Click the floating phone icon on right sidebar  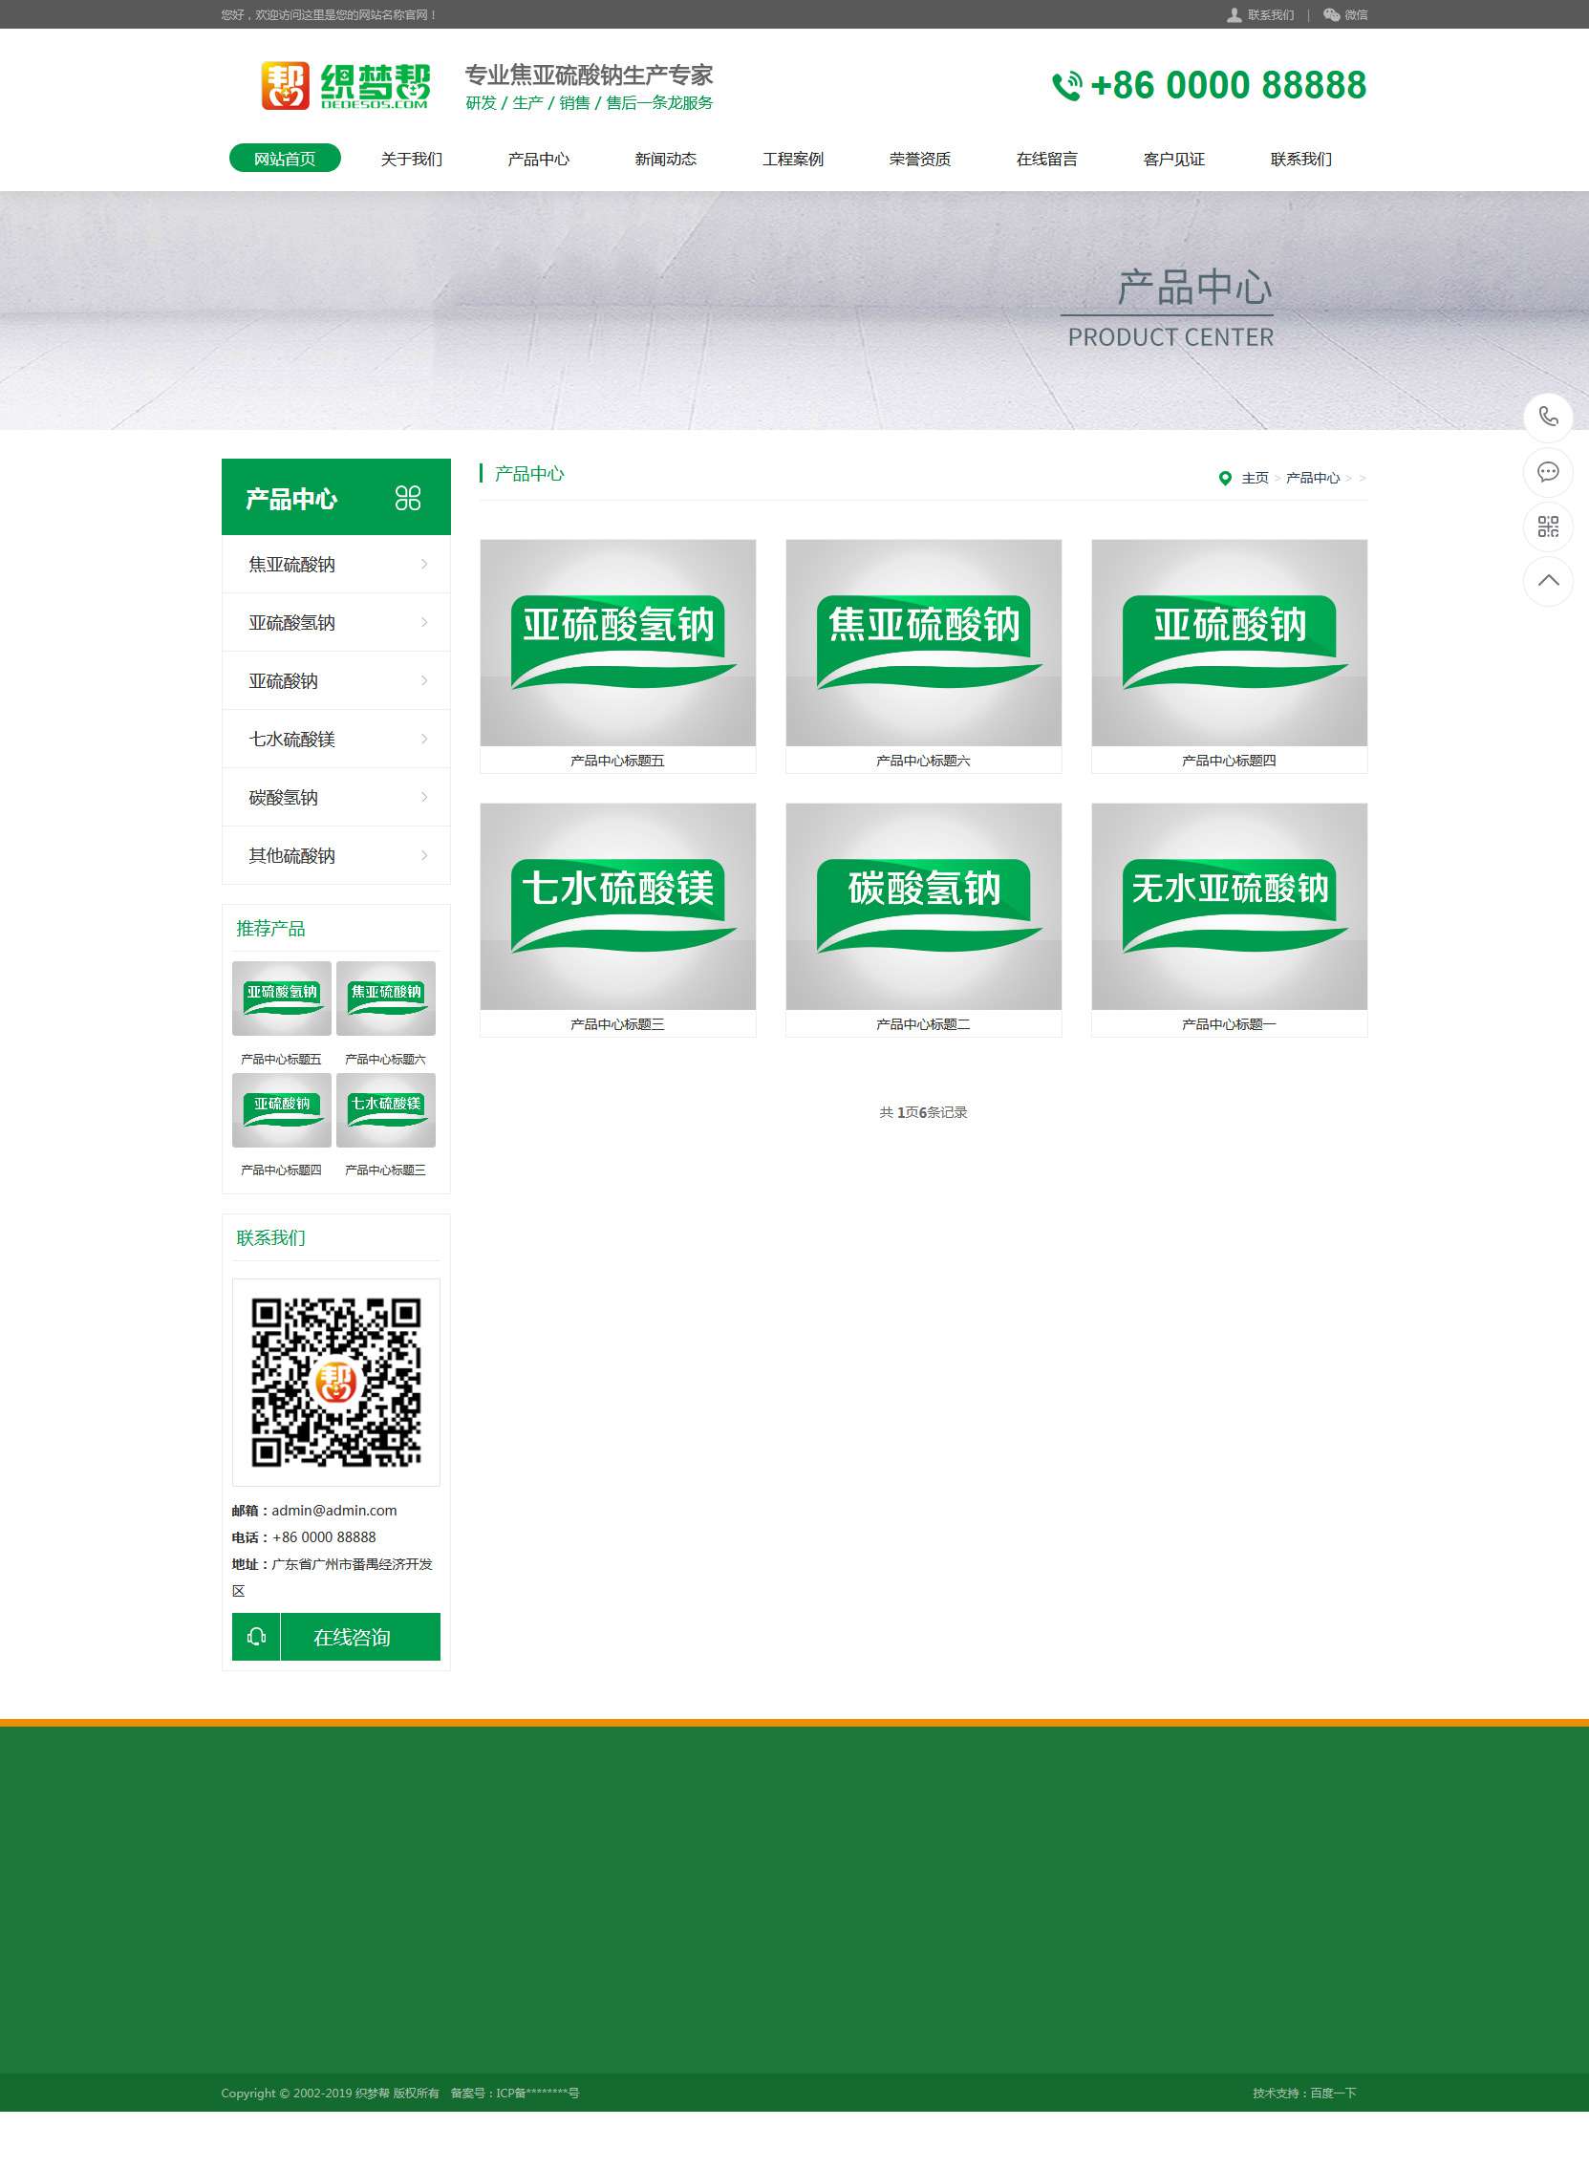[1548, 417]
